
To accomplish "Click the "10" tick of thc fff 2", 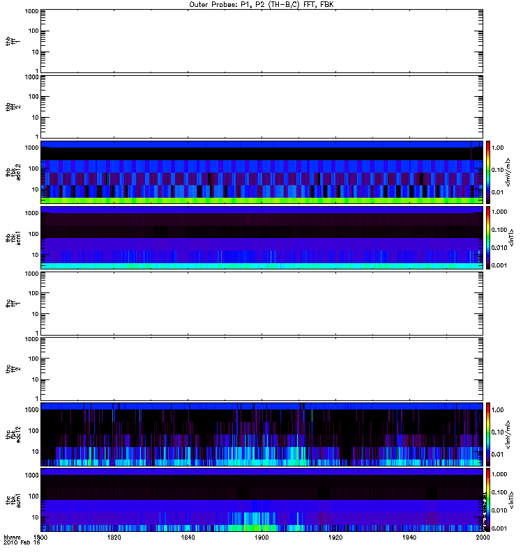I will [36, 379].
